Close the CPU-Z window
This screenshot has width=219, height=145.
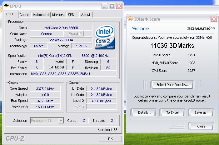(119, 6)
